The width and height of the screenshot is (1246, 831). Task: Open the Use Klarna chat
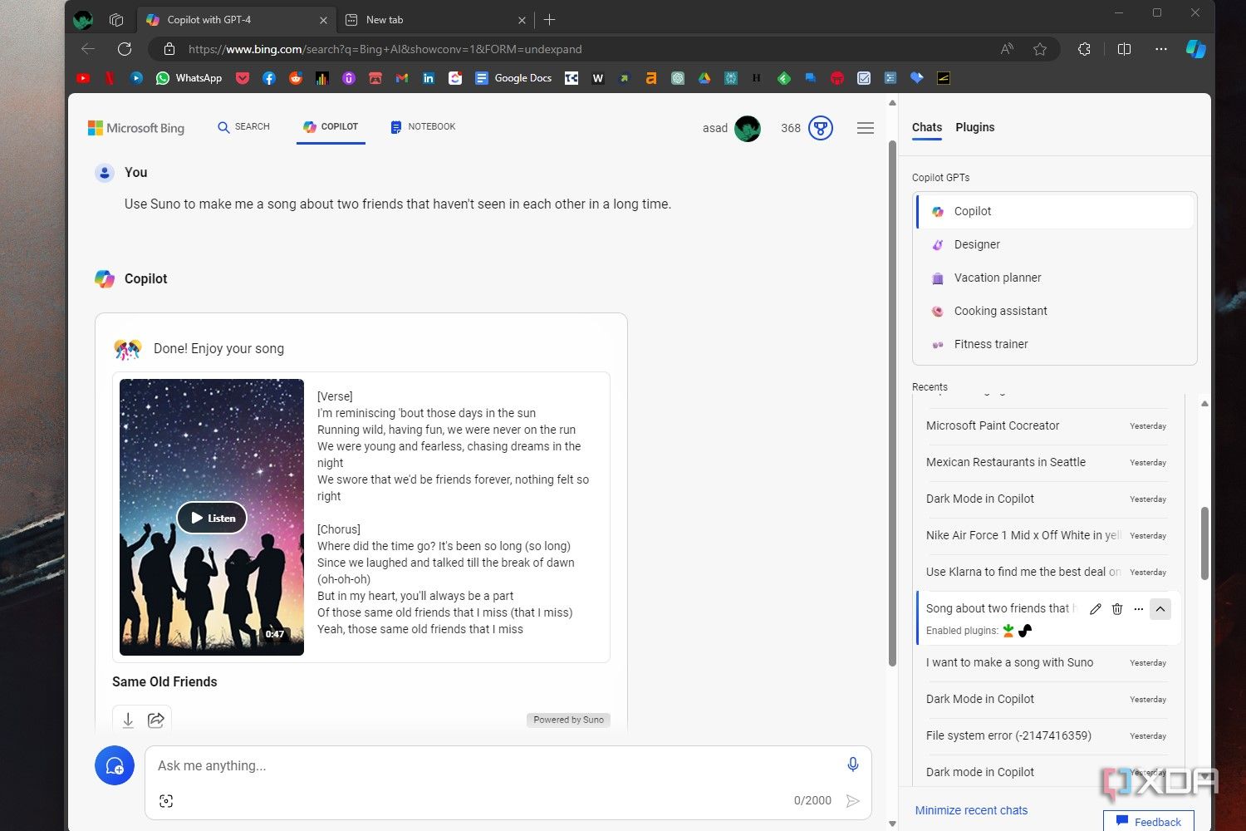coord(1047,572)
